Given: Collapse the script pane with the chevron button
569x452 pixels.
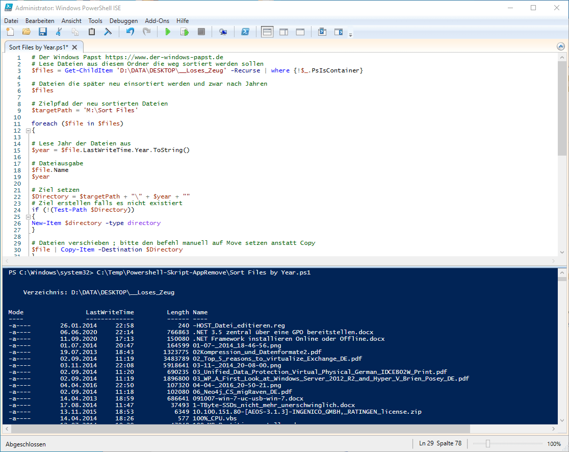Looking at the screenshot, I should pyautogui.click(x=561, y=46).
